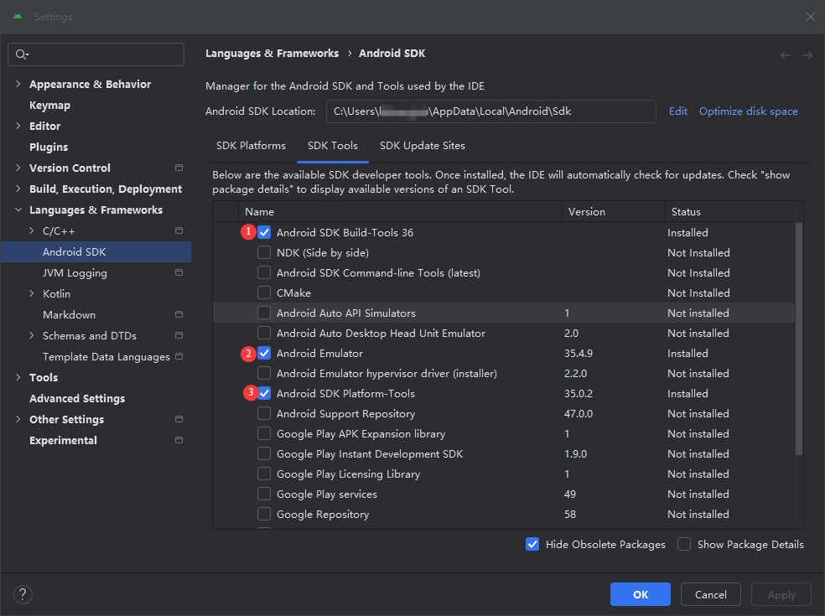Check Google Repository checkbox
This screenshot has height=616, width=825.
[264, 514]
